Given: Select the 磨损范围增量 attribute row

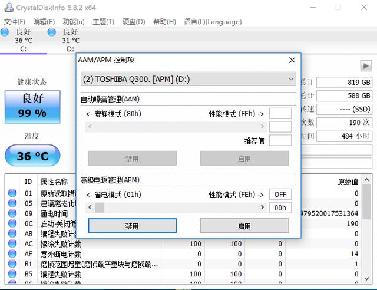Looking at the screenshot, I should [182, 264].
